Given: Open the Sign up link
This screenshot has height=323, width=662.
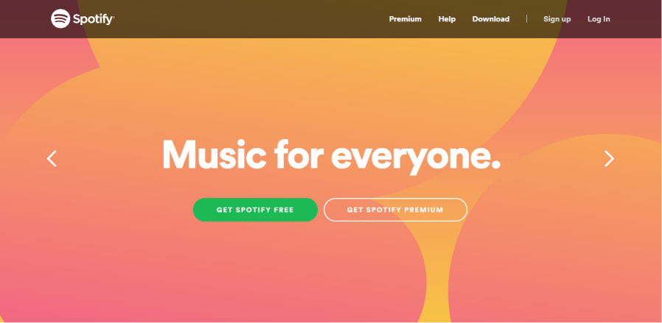Looking at the screenshot, I should click(x=557, y=19).
